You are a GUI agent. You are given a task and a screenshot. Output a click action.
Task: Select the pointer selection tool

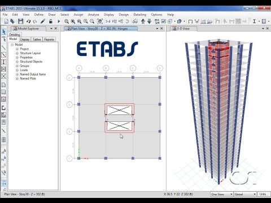click(x=3, y=32)
